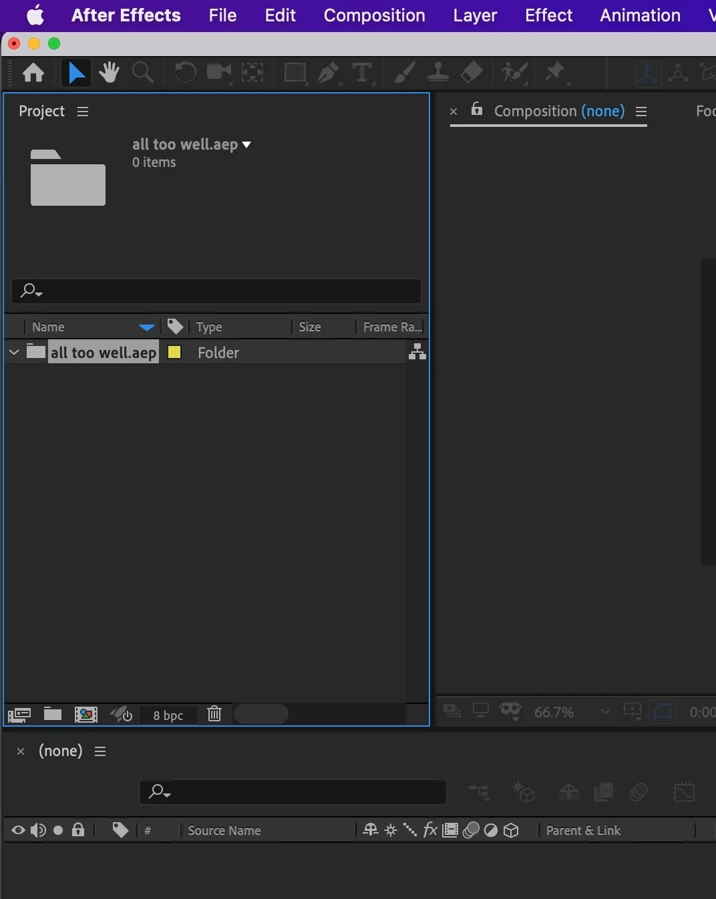Toggle Frame Blending for timeline
Screen dimensions: 716x899
604,792
